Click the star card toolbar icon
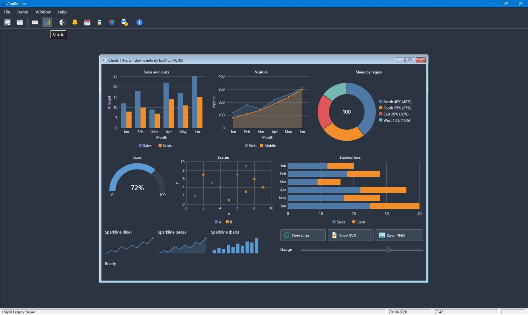Screen dimensions: 528x315 [x=35, y=22]
